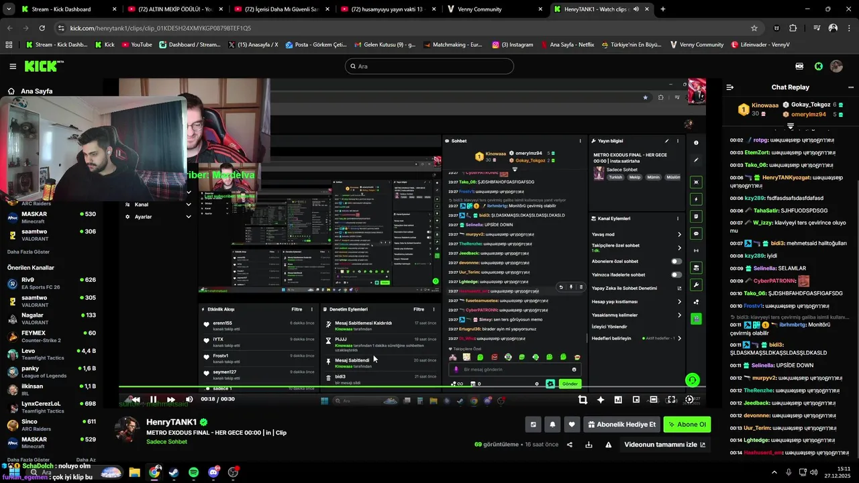Click the Abonelik Hediye Et button
Image resolution: width=859 pixels, height=483 pixels.
(x=621, y=424)
